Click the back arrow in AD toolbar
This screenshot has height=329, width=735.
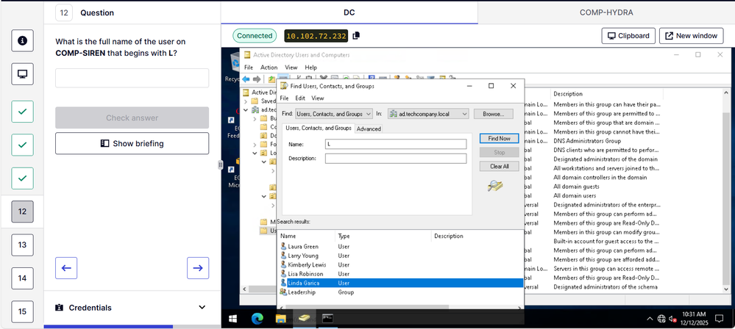click(x=246, y=79)
